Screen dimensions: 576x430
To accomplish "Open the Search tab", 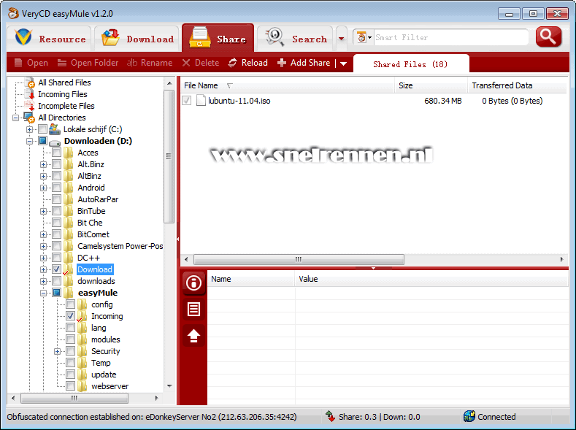I will tap(295, 39).
